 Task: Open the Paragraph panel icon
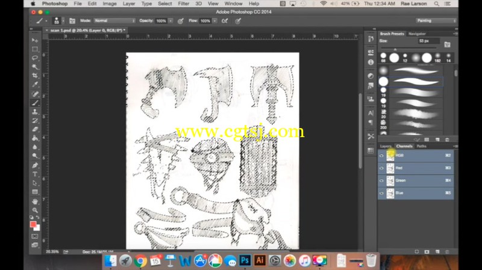click(x=371, y=123)
